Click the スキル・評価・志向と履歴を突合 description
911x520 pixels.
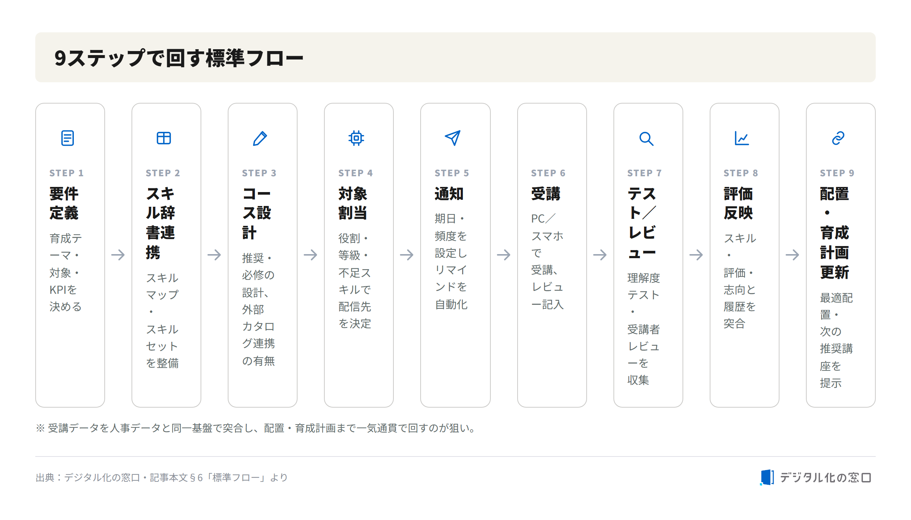[740, 281]
